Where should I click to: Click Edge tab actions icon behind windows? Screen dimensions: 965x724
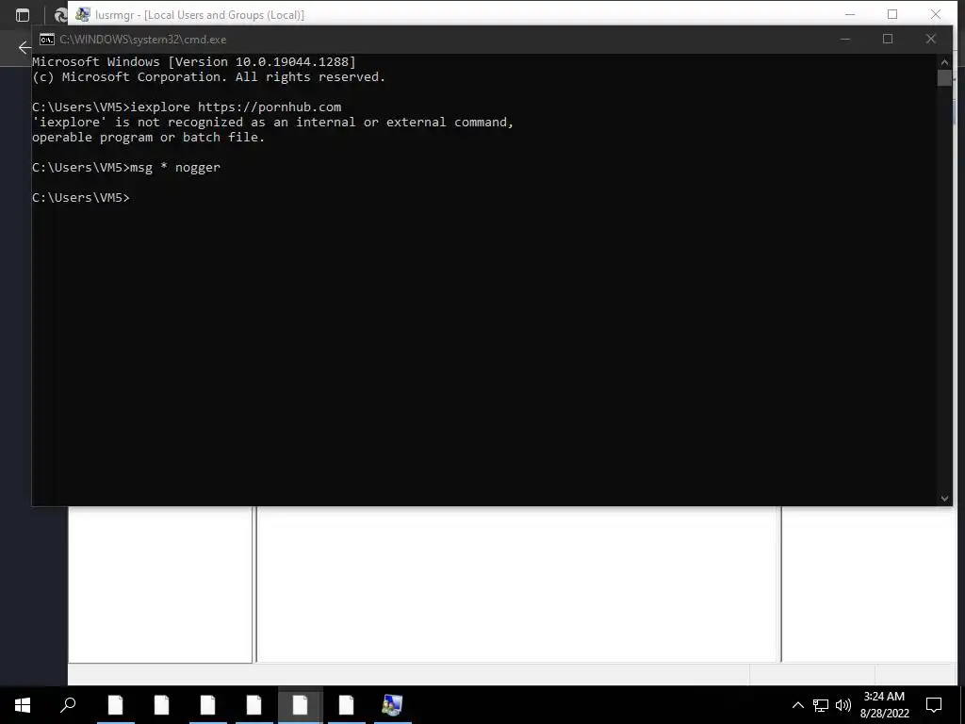23,15
